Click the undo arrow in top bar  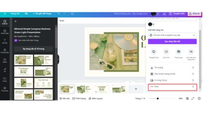click(x=58, y=14)
